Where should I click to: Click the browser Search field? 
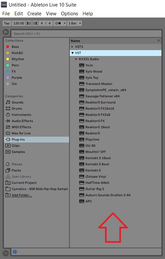(86, 34)
